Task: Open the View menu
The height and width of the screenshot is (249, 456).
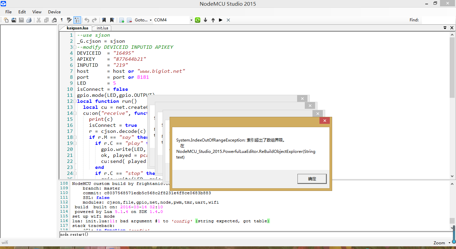Action: (37, 12)
